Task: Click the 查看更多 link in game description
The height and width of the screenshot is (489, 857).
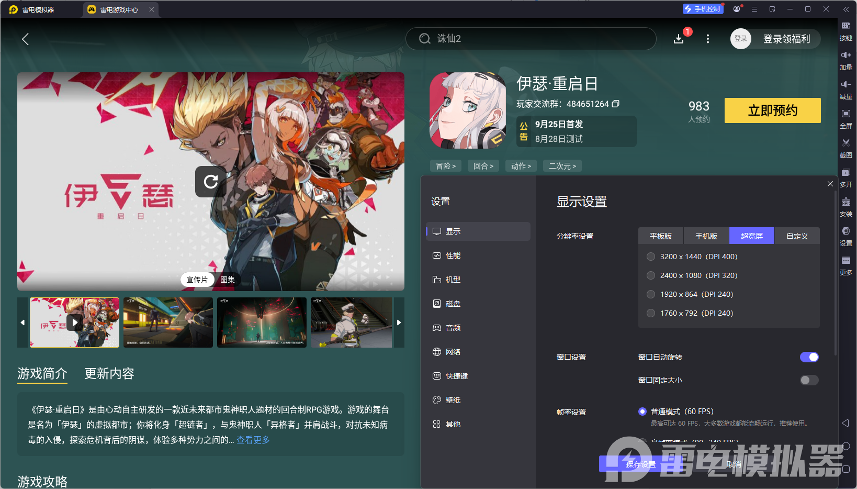Action: point(253,440)
